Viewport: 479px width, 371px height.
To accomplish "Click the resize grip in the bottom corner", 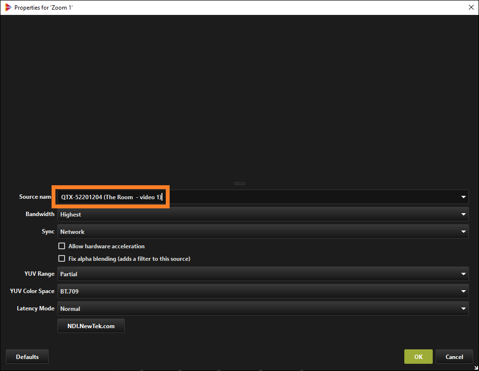I will pos(476,368).
